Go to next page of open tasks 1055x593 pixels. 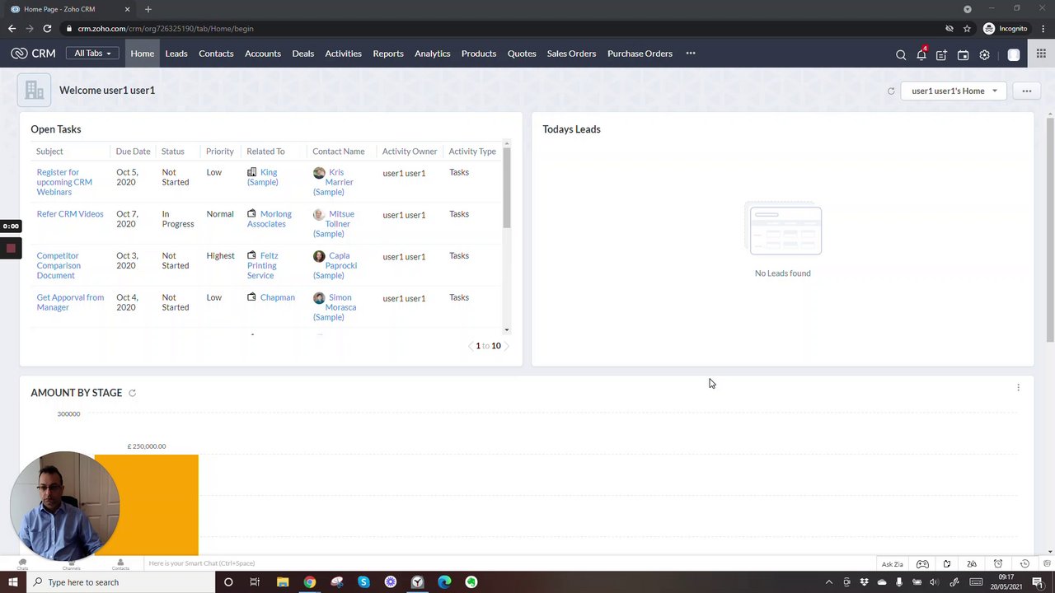click(x=507, y=346)
